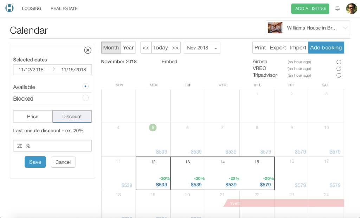Open the user profile avatar
This screenshot has width=360, height=218.
(x=352, y=8)
